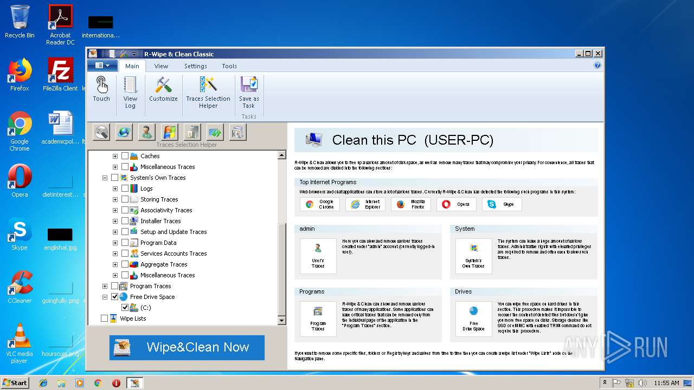Image resolution: width=694 pixels, height=390 pixels.
Task: Collapse the System's Own Traces node
Action: 105,178
